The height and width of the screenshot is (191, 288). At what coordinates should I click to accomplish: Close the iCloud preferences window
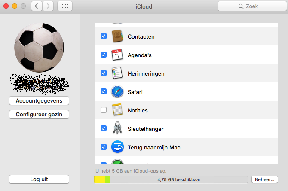[x=6, y=6]
